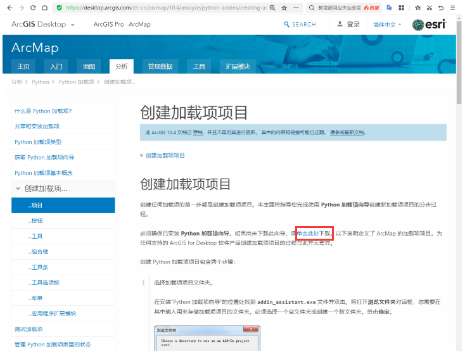
Task: Switch to the 主页 tab
Action: point(23,66)
